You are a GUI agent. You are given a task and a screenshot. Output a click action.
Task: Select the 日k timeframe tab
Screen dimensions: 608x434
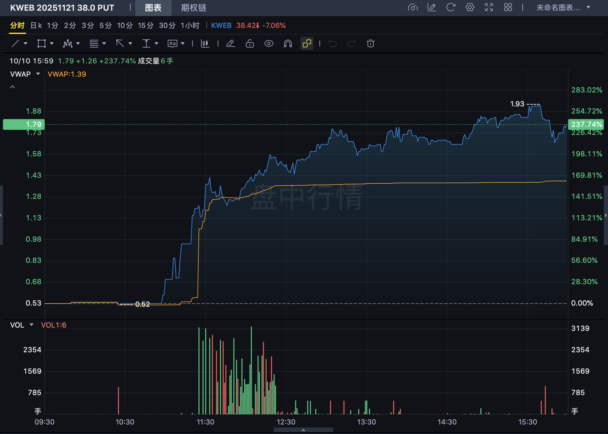pyautogui.click(x=36, y=26)
